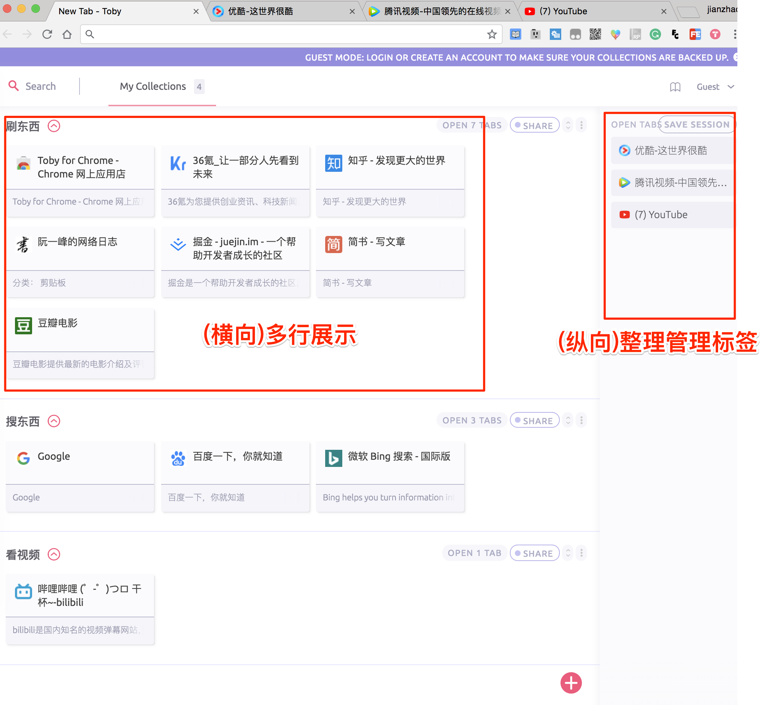Click the browser reload icon

tap(47, 35)
